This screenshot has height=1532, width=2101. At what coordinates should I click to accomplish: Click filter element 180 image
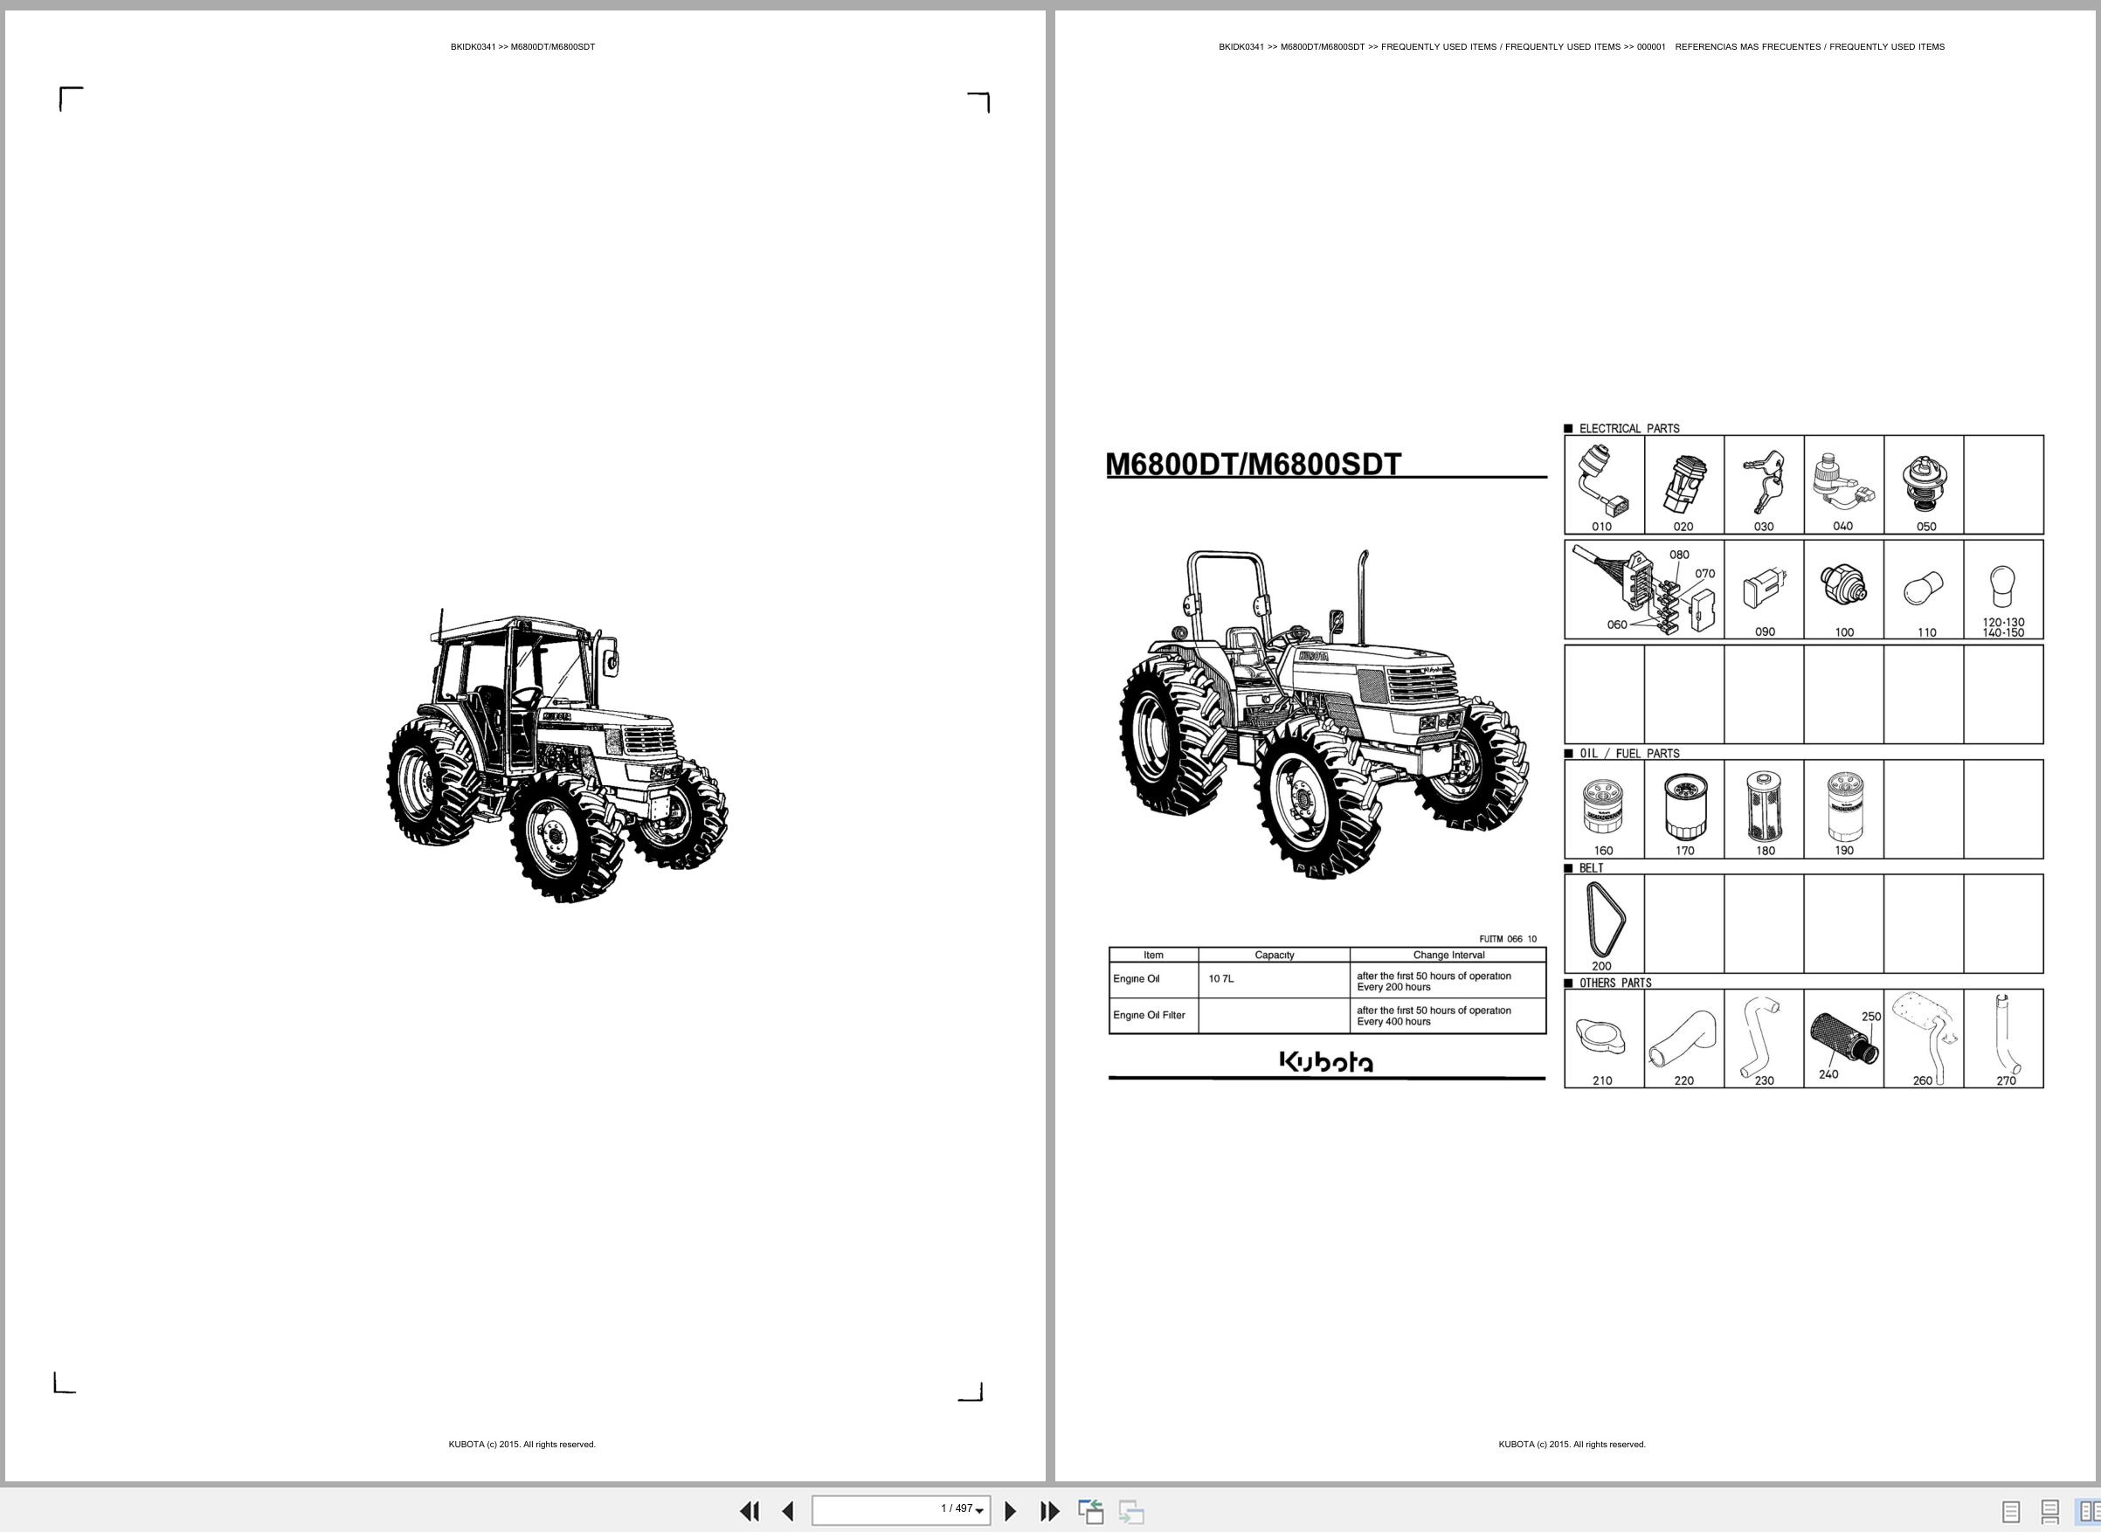point(1765,806)
